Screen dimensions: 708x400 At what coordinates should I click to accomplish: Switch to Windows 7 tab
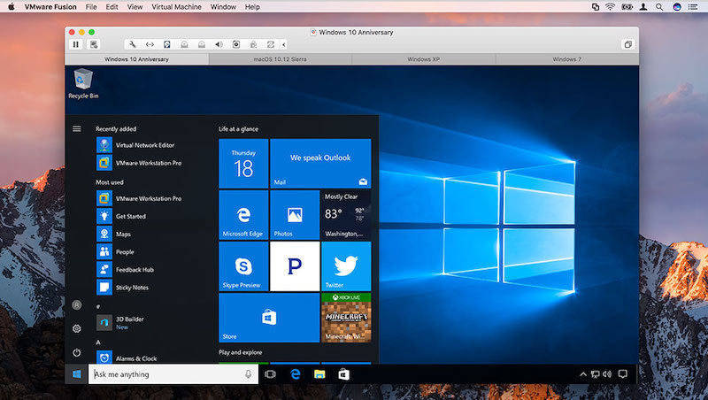566,59
